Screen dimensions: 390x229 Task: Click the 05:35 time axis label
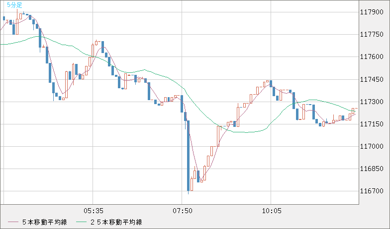94,211
